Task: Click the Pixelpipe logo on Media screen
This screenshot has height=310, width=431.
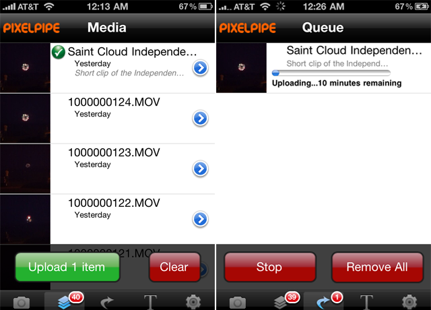Action: coord(32,28)
